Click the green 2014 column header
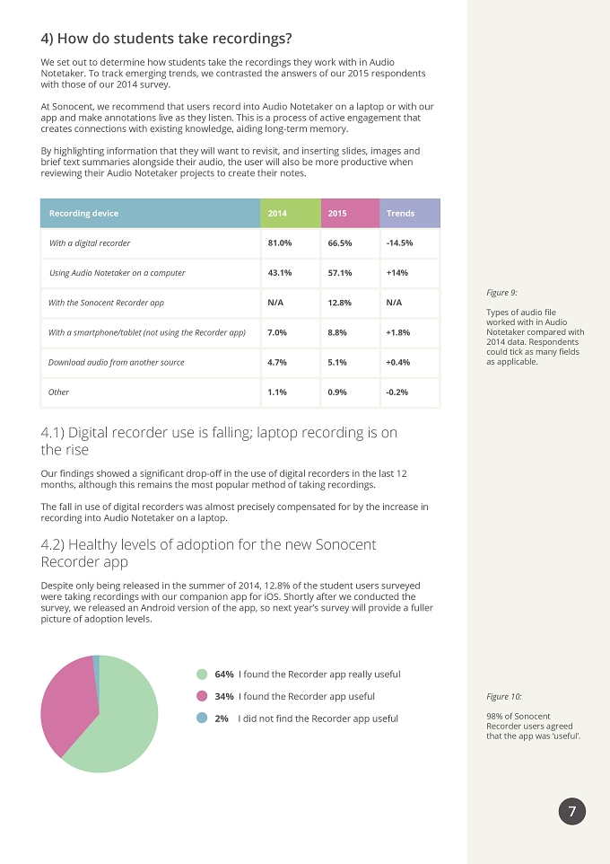This screenshot has height=864, width=610. point(291,213)
